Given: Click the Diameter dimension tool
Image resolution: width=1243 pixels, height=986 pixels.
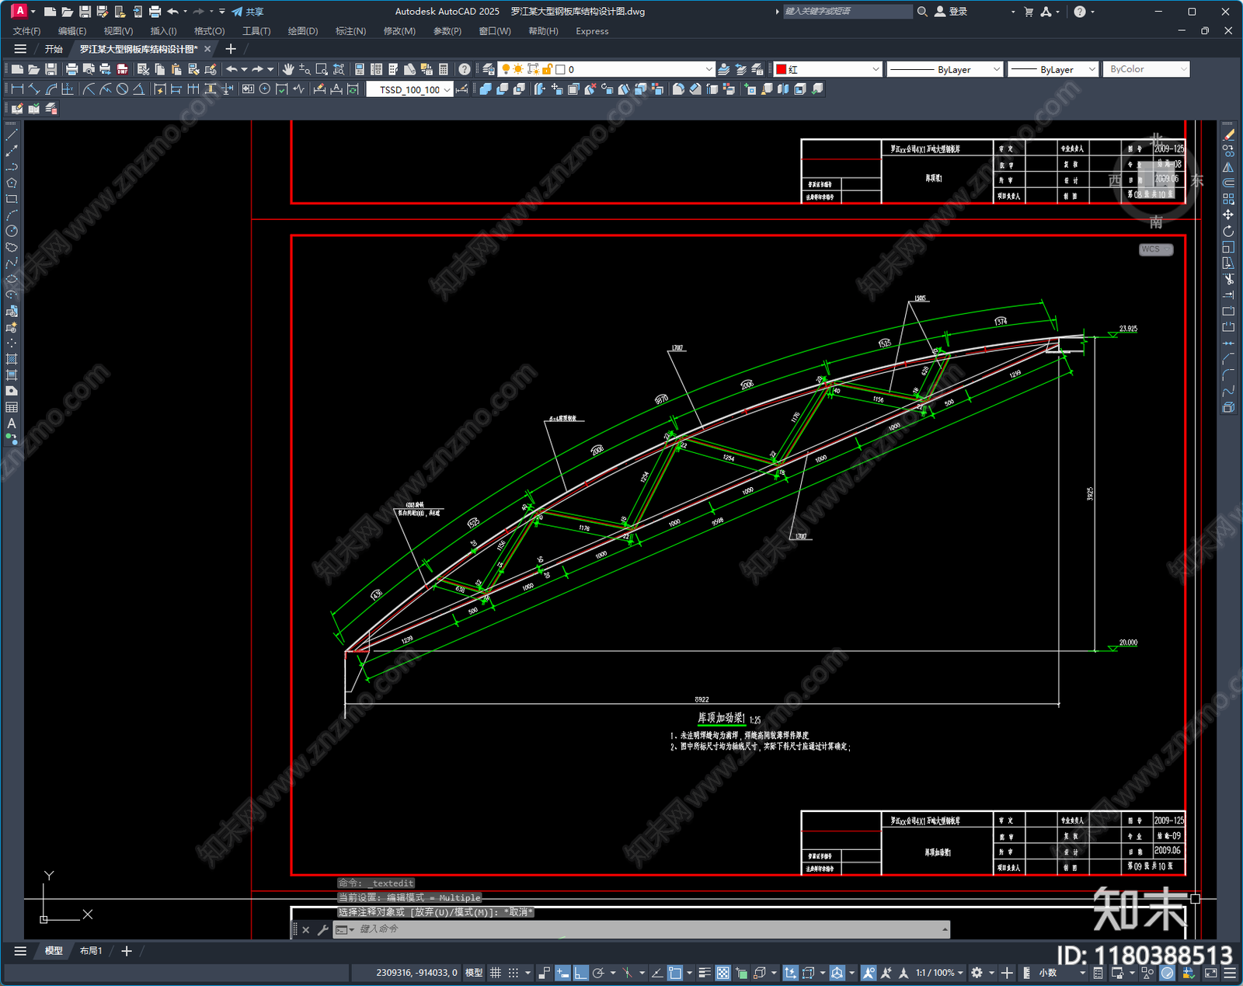Looking at the screenshot, I should (x=122, y=89).
